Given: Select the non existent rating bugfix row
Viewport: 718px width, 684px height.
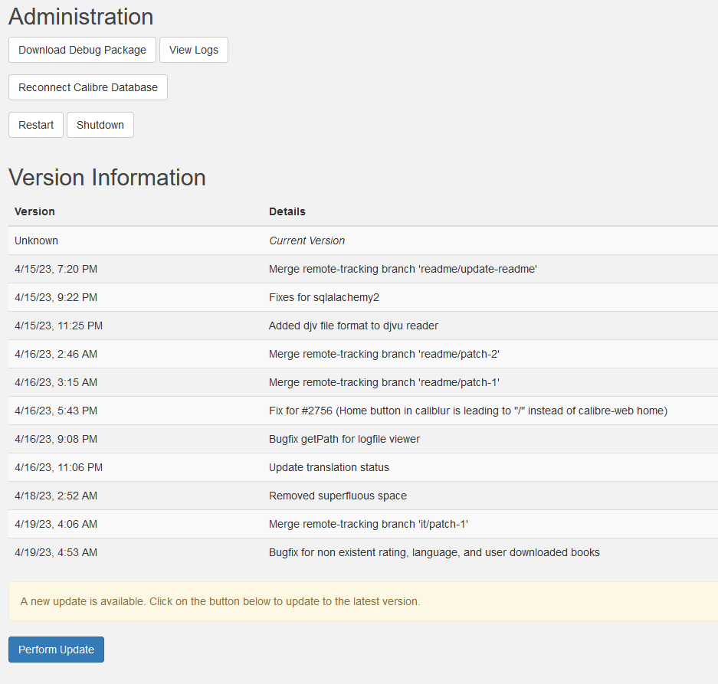Looking at the screenshot, I should point(434,552).
